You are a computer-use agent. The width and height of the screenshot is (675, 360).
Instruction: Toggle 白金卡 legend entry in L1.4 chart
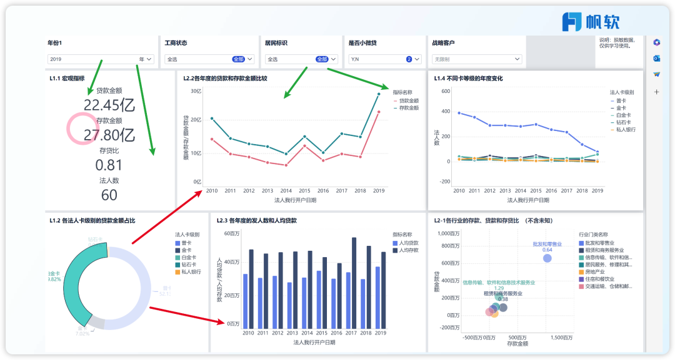[x=621, y=115]
